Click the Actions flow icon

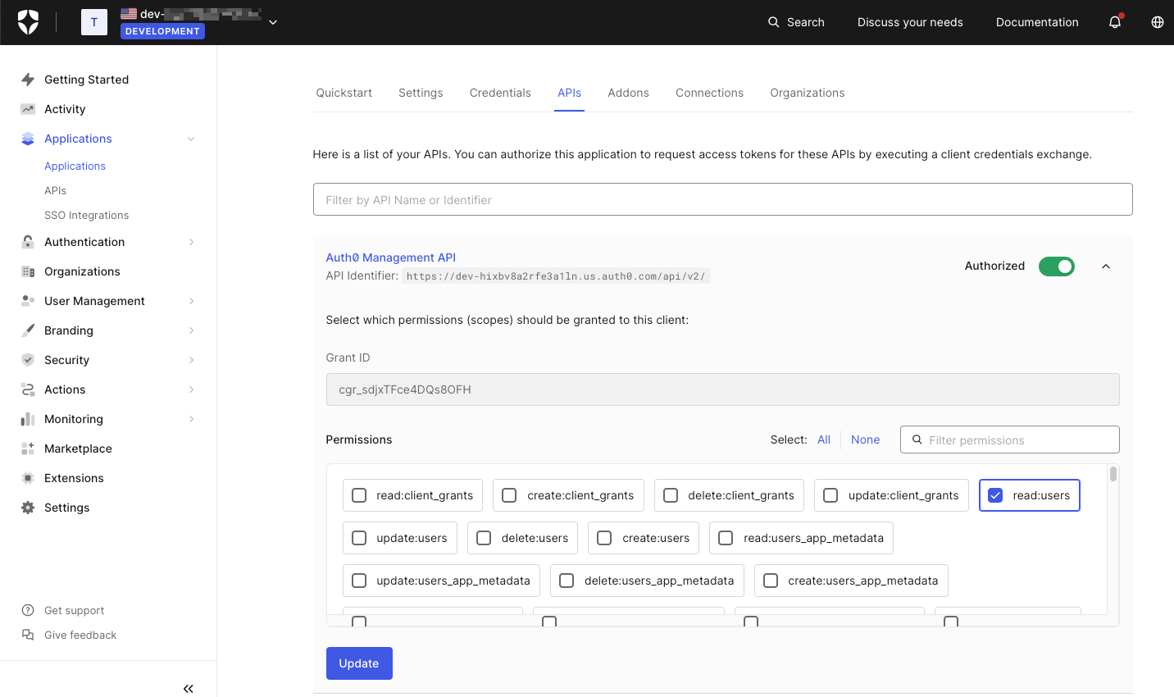pos(28,389)
